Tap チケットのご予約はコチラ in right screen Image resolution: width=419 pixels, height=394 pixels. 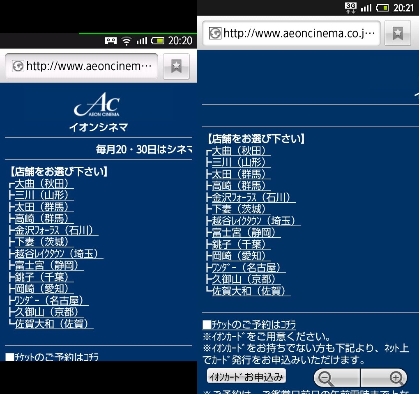coord(249,325)
